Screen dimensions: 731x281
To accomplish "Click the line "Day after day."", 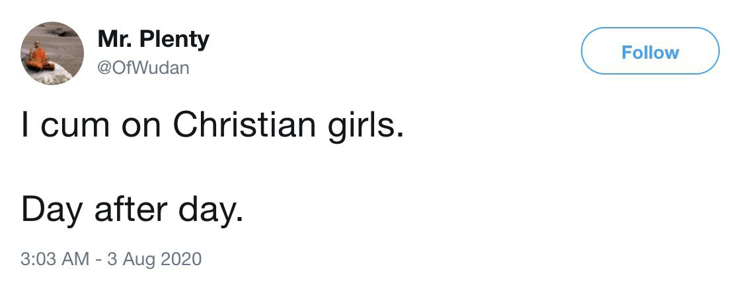I will click(132, 208).
